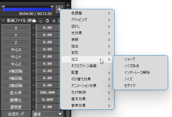Image resolution: width=172 pixels, height=117 pixels.
Task: Click the Z軸回転 parameter button
Action: (16, 85)
